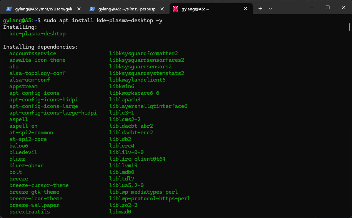Maximize the terminal window
The height and width of the screenshot is (218, 352).
328,7
